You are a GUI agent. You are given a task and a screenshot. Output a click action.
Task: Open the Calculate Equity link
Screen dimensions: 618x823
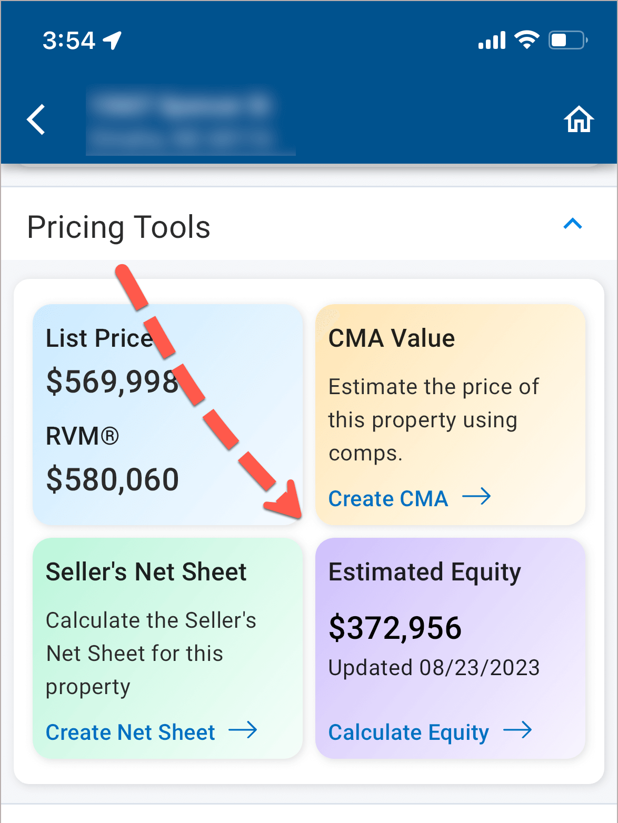pos(408,732)
